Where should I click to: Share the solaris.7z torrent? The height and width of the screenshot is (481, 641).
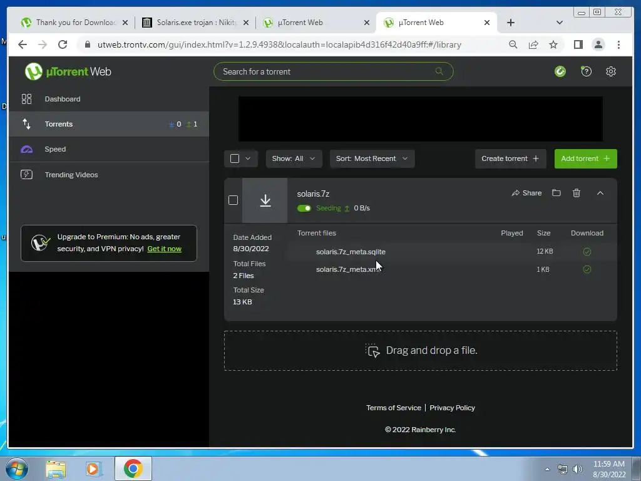click(x=526, y=193)
